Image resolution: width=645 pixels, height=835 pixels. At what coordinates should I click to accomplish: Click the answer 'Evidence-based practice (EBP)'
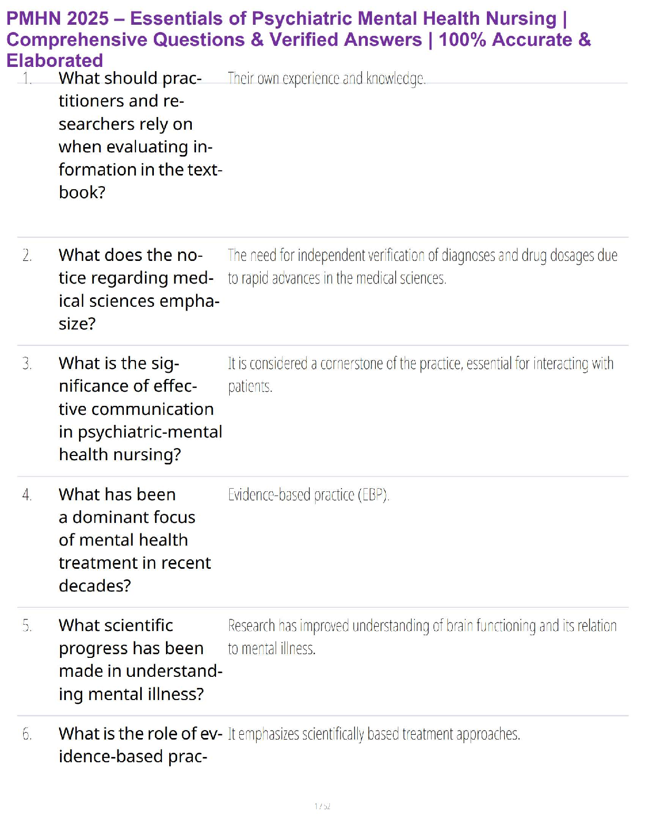[x=308, y=495]
